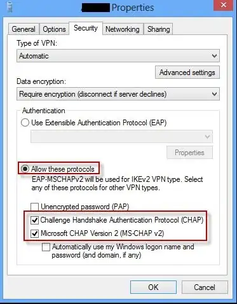The height and width of the screenshot is (304, 237).
Task: Click the disabled EAP method dropdown
Action: [x=121, y=137]
